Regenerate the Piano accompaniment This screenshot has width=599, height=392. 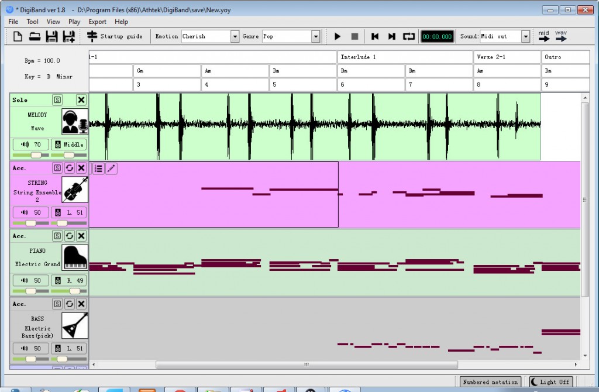click(x=69, y=236)
